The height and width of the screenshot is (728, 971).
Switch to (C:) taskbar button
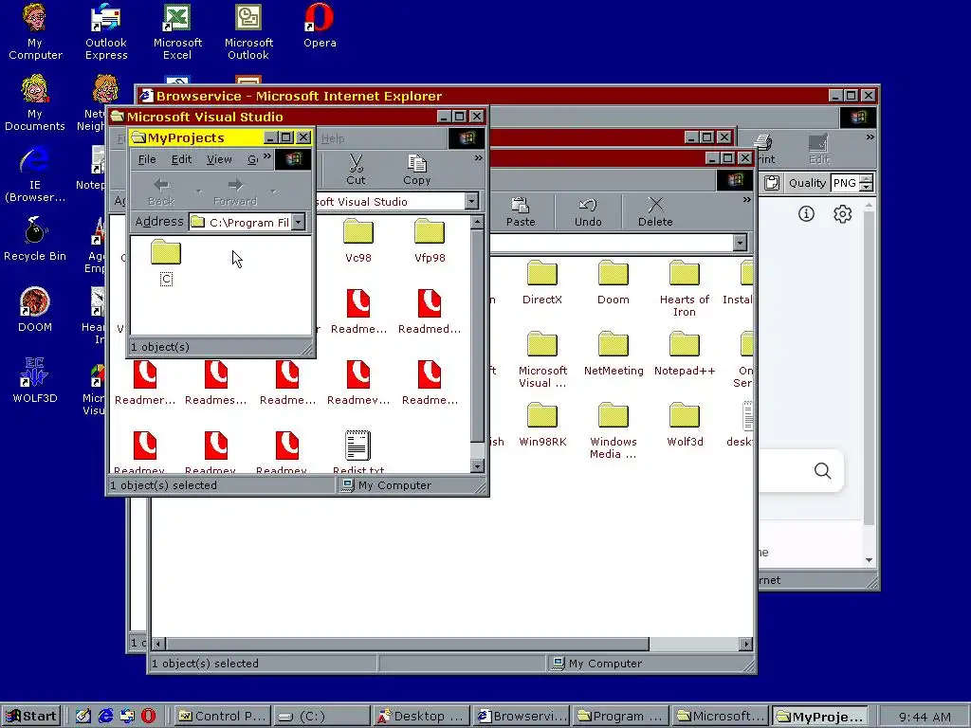322,717
